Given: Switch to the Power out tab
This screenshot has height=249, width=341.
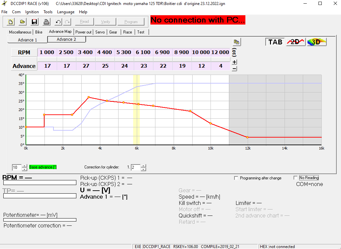Looking at the screenshot, I should pos(83,32).
